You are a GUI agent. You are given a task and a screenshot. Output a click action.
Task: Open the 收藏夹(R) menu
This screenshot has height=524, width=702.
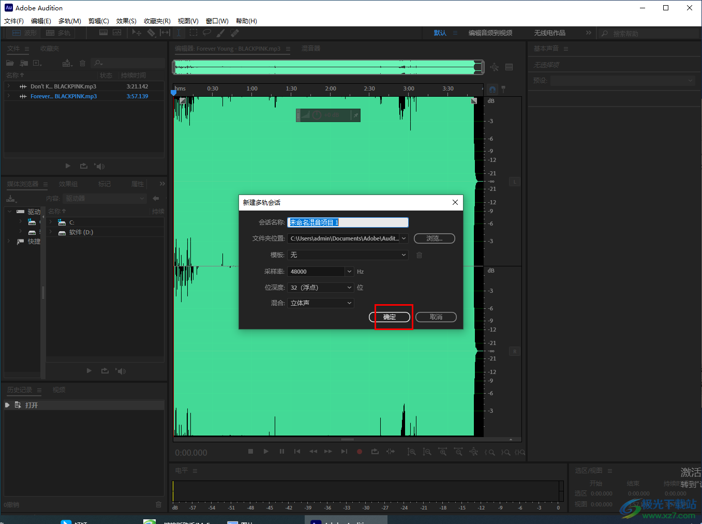pos(157,21)
